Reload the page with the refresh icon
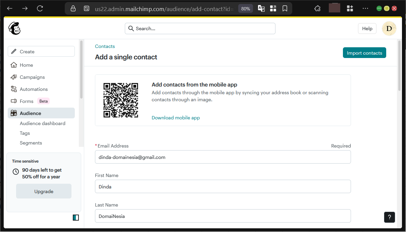406x232 pixels. (40, 9)
